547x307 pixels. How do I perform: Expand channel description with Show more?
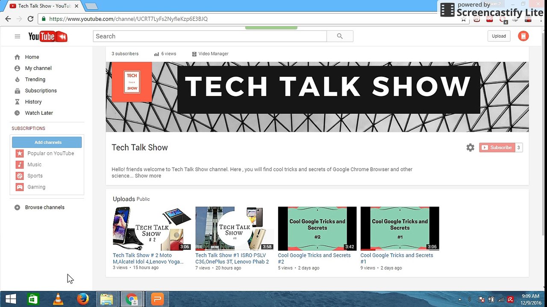[148, 176]
